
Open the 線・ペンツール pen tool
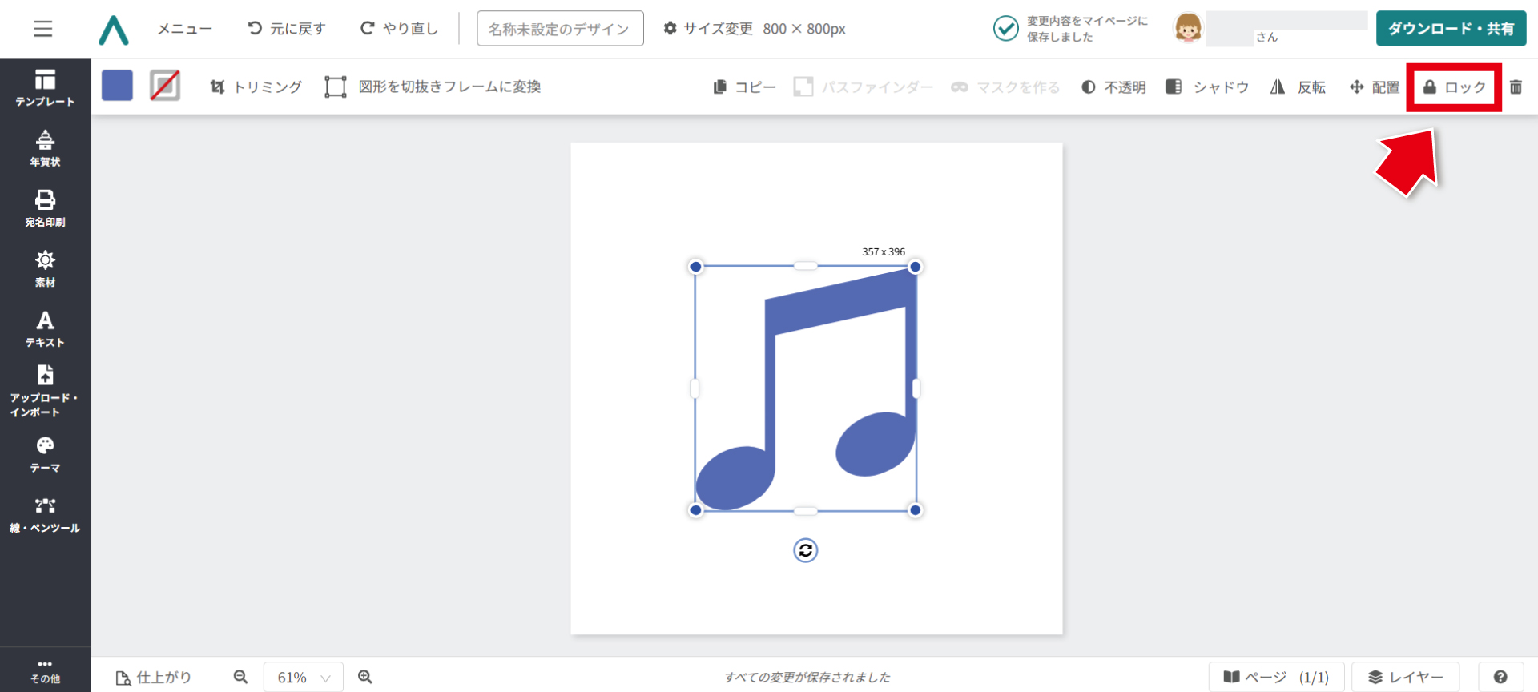click(x=45, y=514)
